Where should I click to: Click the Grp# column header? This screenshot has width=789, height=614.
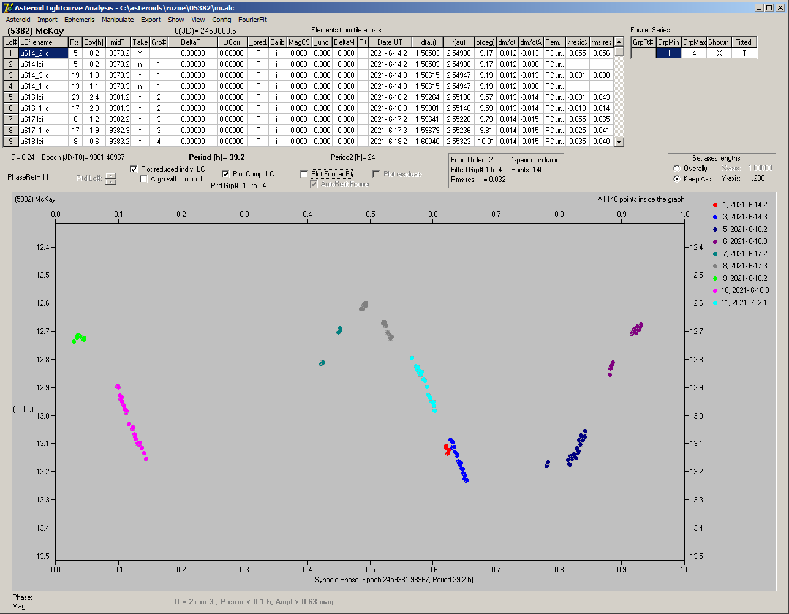coord(158,42)
